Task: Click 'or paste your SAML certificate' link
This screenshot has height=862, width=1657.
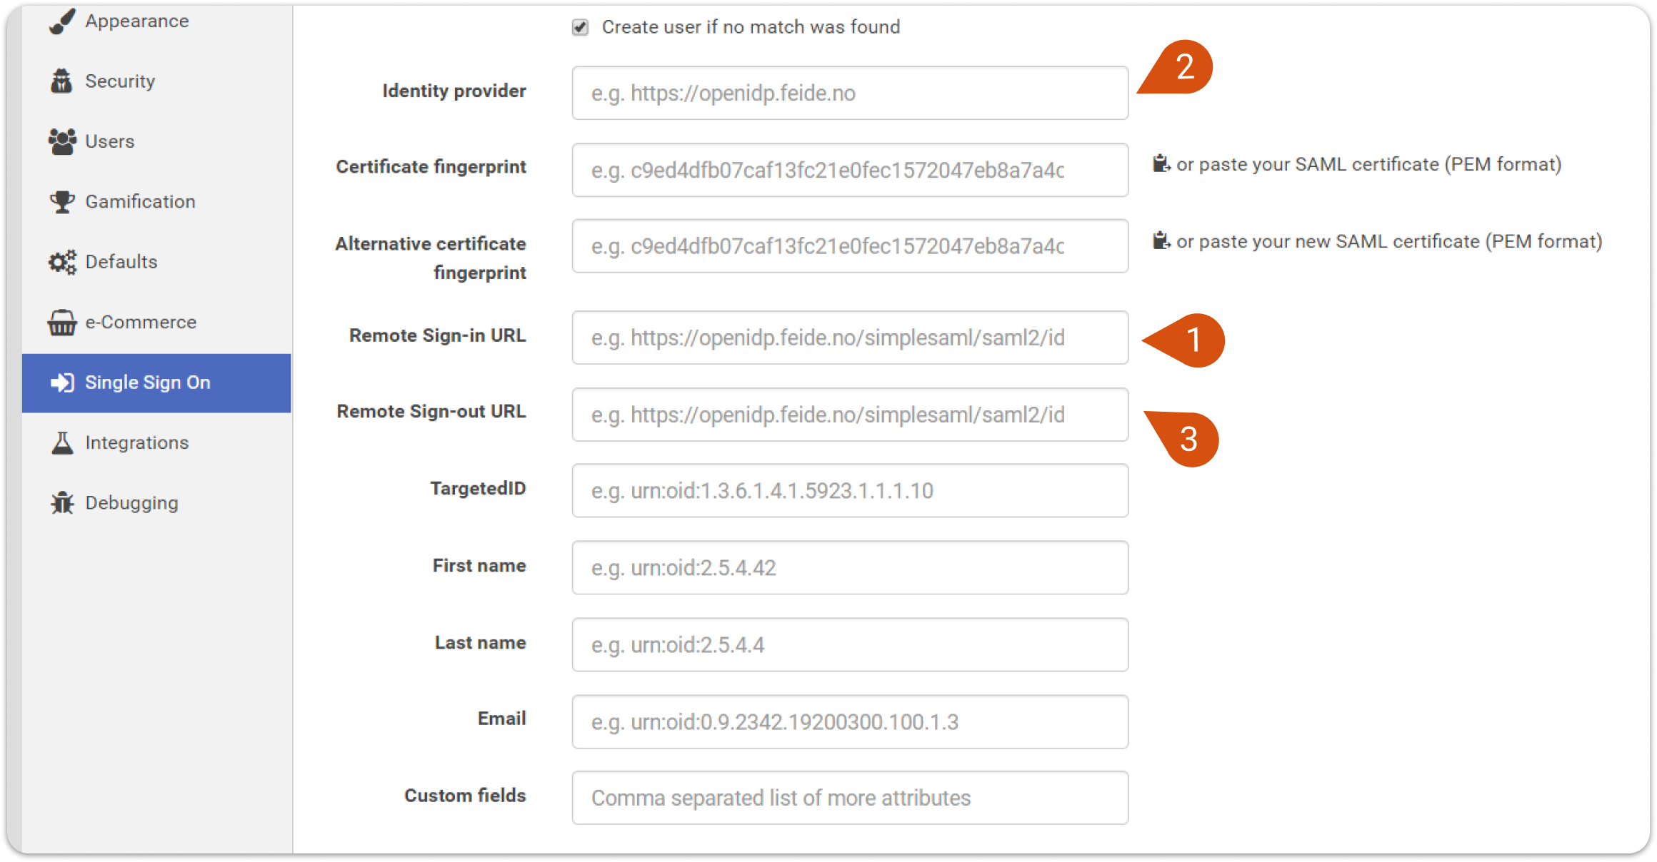Action: tap(1368, 164)
